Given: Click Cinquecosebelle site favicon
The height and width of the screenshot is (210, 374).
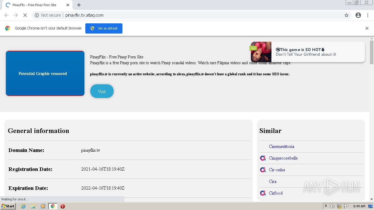Looking at the screenshot, I should click(x=263, y=158).
